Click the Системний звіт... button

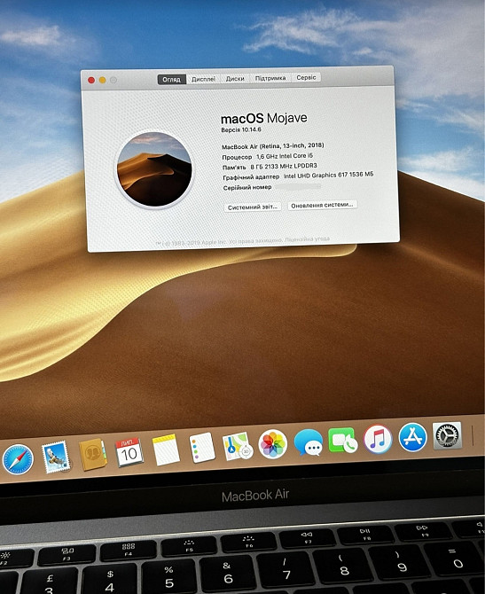[x=253, y=207]
